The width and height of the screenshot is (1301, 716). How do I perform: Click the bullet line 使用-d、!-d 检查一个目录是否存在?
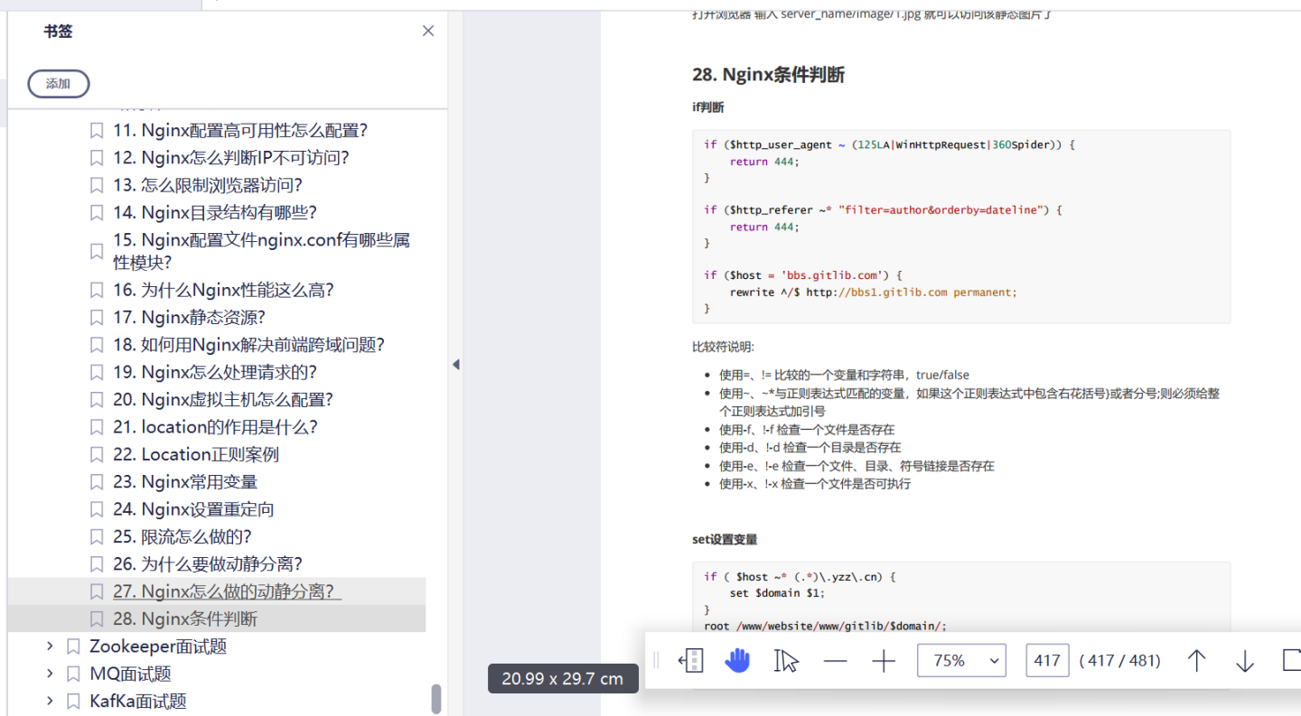(x=810, y=448)
